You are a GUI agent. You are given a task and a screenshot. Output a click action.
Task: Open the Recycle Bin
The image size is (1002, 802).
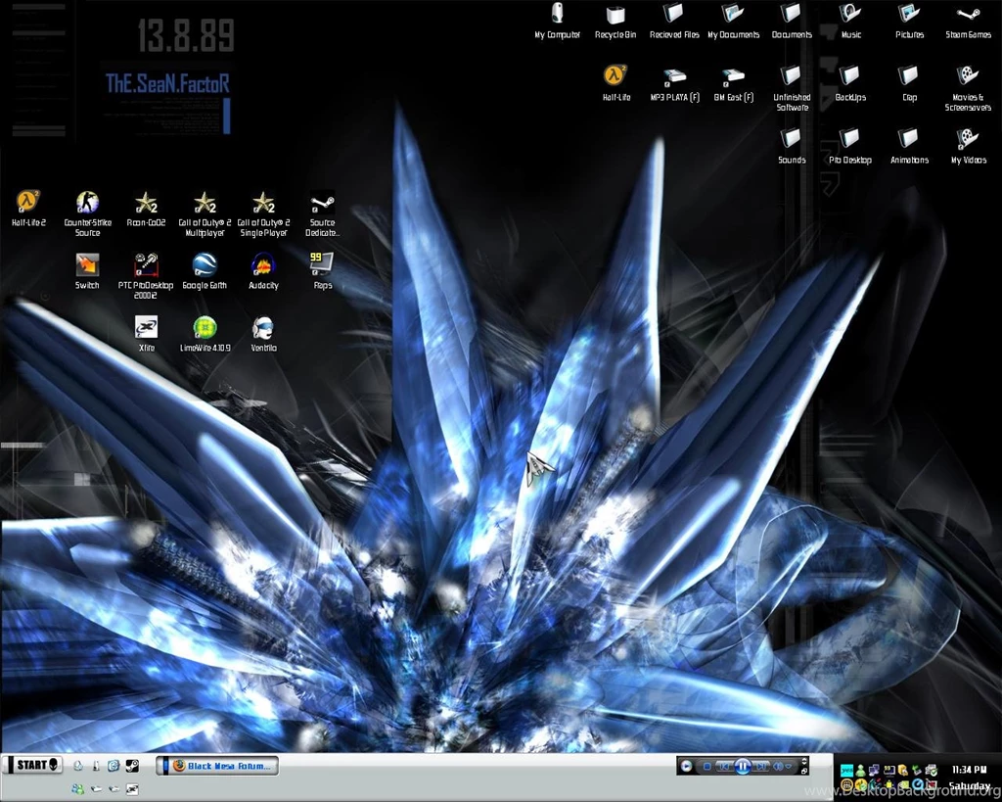615,15
